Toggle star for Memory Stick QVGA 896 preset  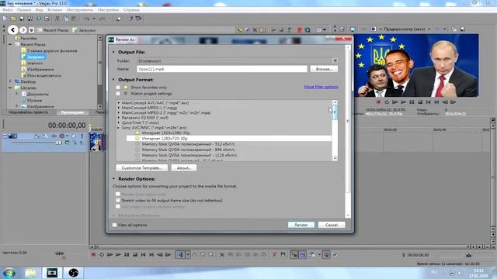pyautogui.click(x=137, y=150)
